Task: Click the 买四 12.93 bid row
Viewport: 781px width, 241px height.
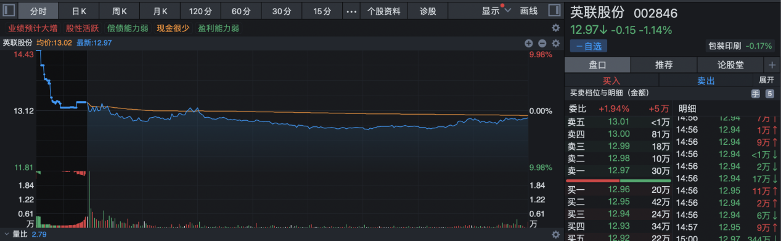Action: point(619,226)
